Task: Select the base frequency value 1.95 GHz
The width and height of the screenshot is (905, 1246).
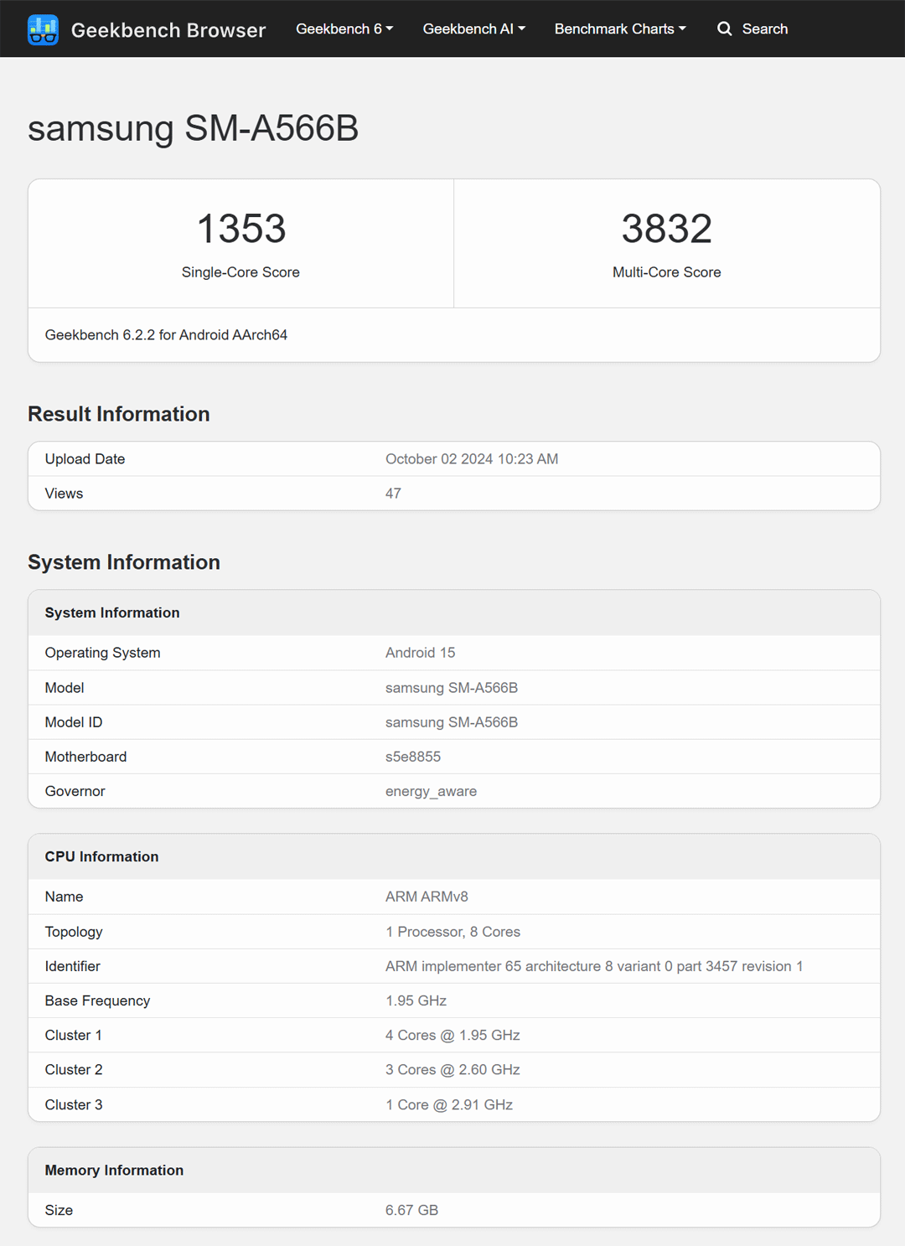Action: point(416,1000)
